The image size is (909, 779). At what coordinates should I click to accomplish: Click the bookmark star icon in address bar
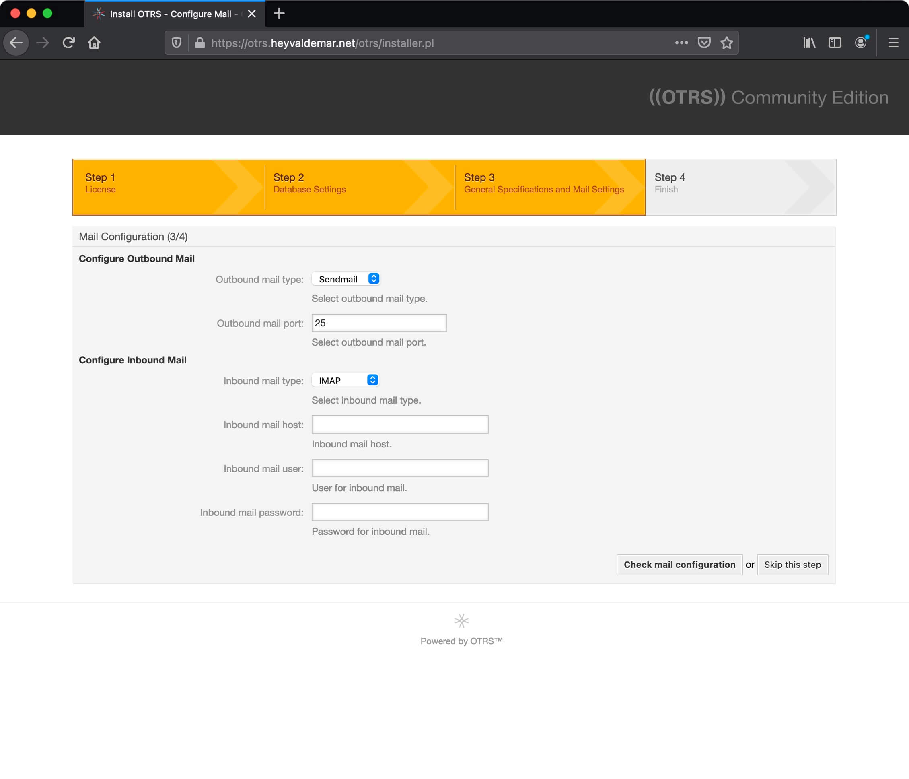click(726, 43)
